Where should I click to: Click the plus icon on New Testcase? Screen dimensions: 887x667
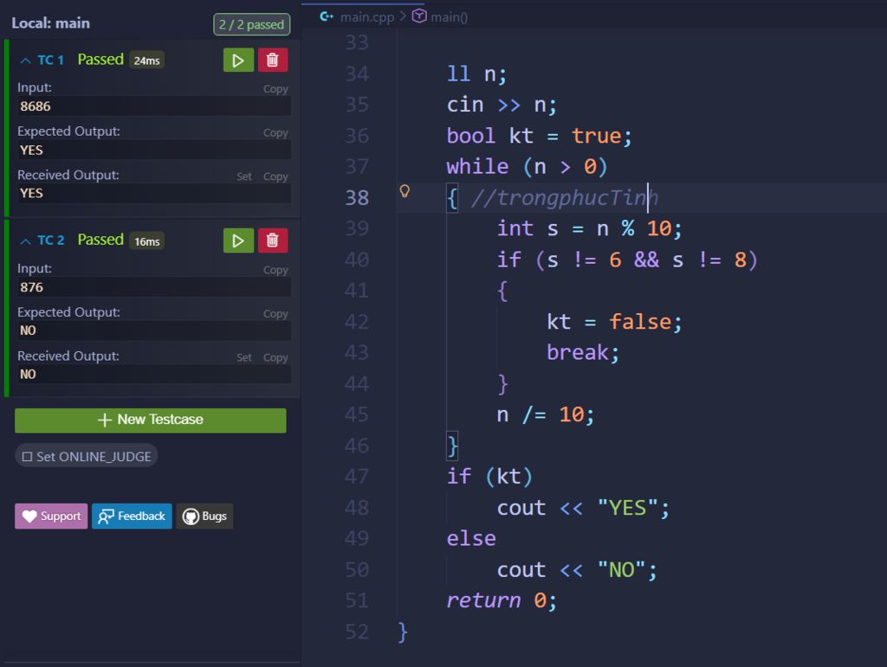[105, 420]
